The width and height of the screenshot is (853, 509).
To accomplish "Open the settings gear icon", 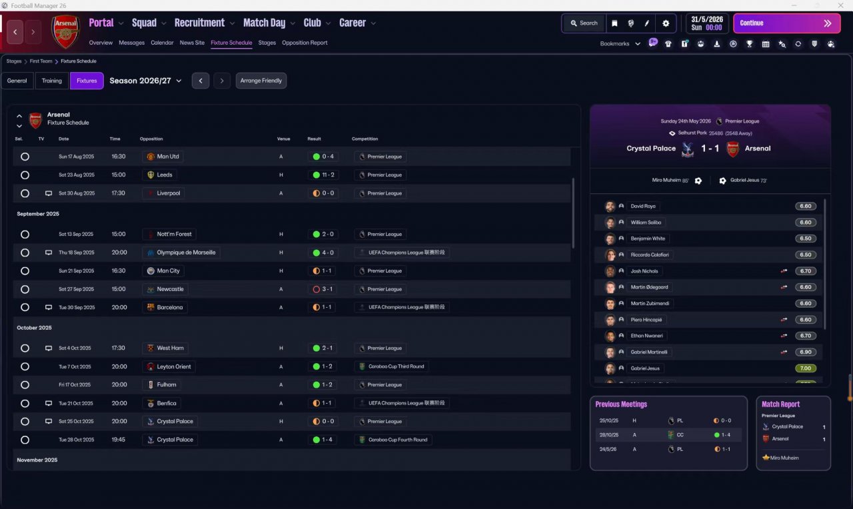I will [665, 23].
